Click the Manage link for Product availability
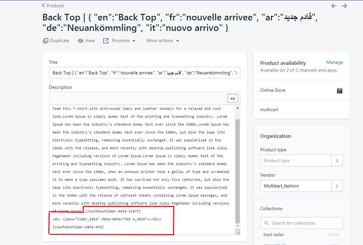 (x=334, y=62)
